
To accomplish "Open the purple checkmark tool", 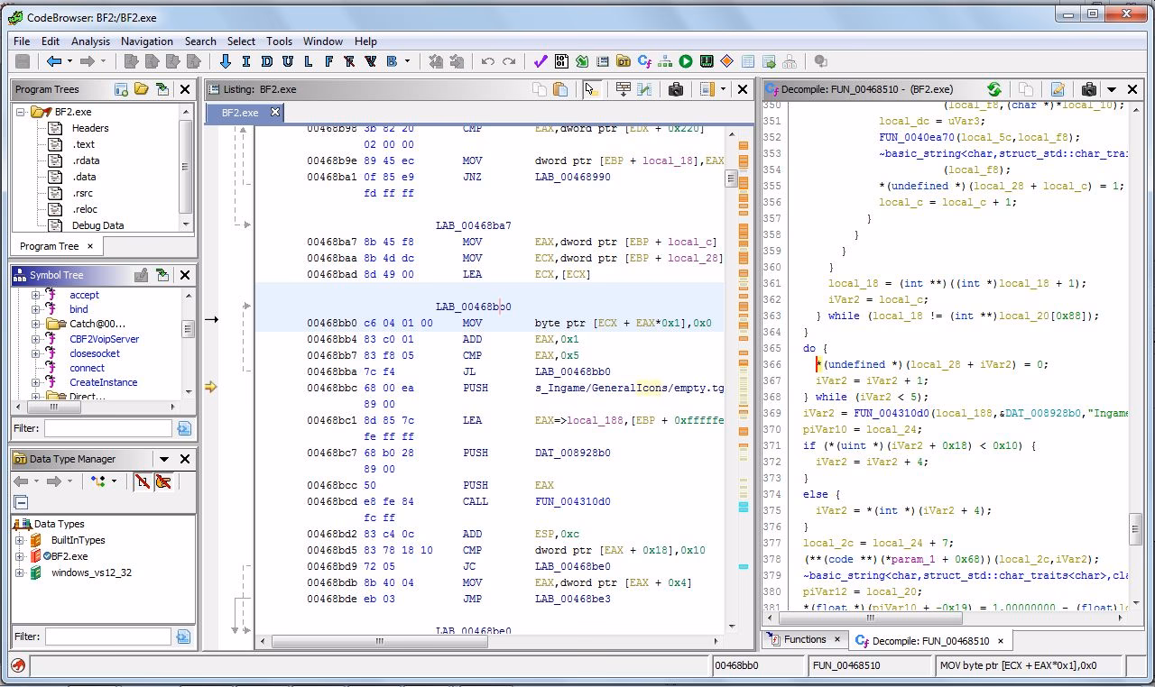I will 541,61.
